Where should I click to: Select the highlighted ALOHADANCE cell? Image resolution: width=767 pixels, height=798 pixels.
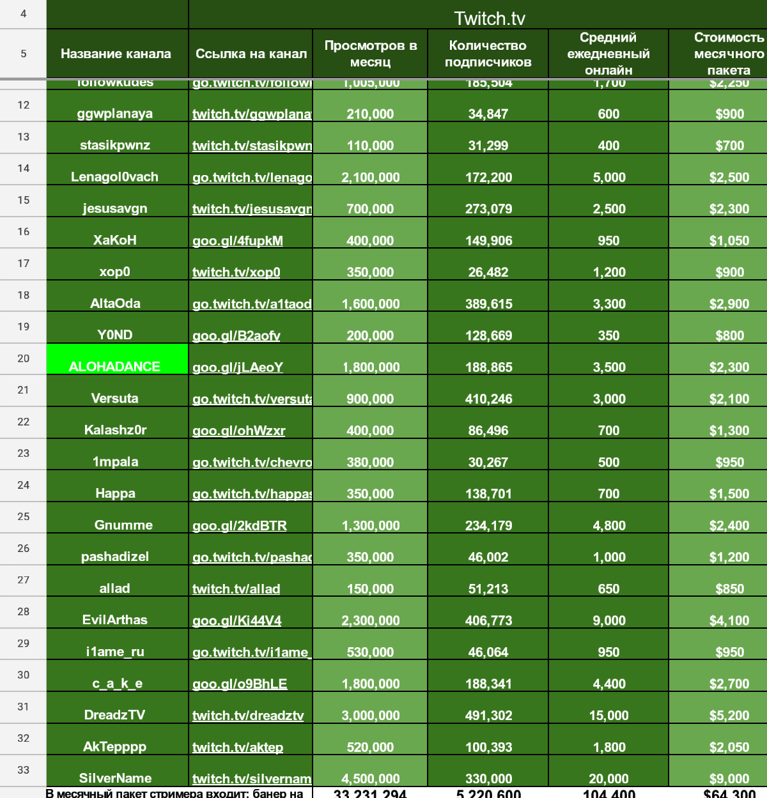pyautogui.click(x=118, y=359)
